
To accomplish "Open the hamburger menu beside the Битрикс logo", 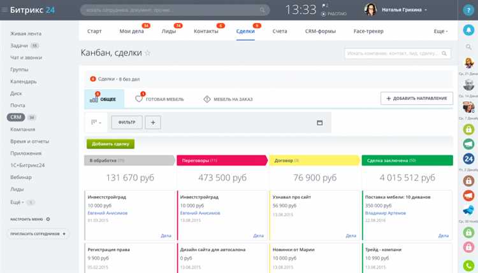I will pyautogui.click(x=4, y=10).
